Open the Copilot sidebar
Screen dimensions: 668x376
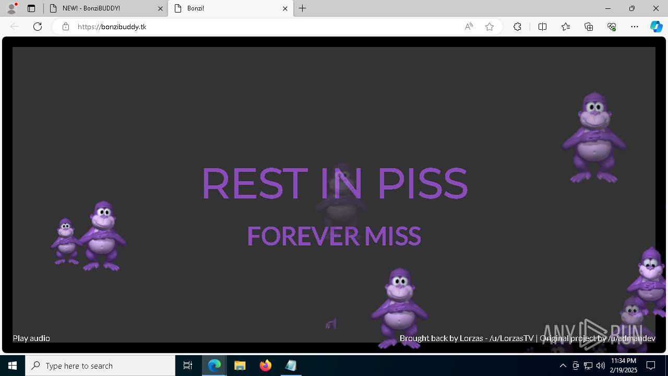tap(656, 27)
